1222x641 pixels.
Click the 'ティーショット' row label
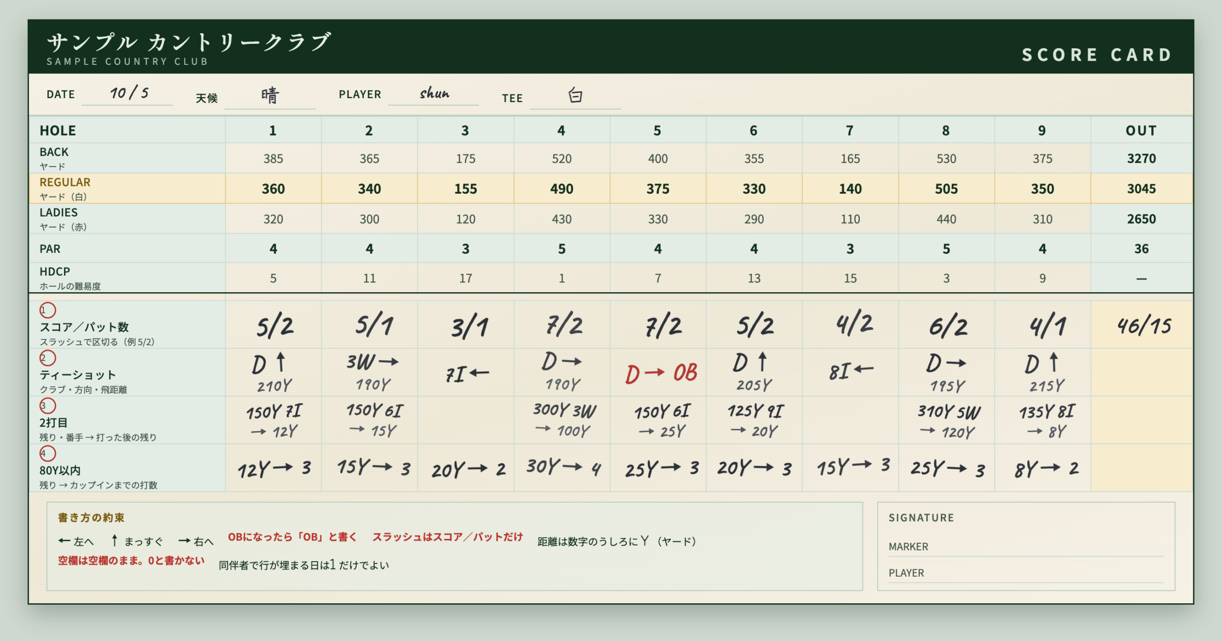pyautogui.click(x=78, y=375)
